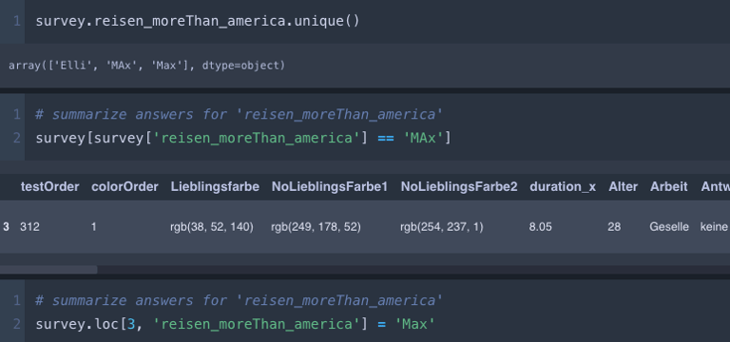The image size is (730, 342).
Task: Click the colorOrder column header
Action: 125,186
